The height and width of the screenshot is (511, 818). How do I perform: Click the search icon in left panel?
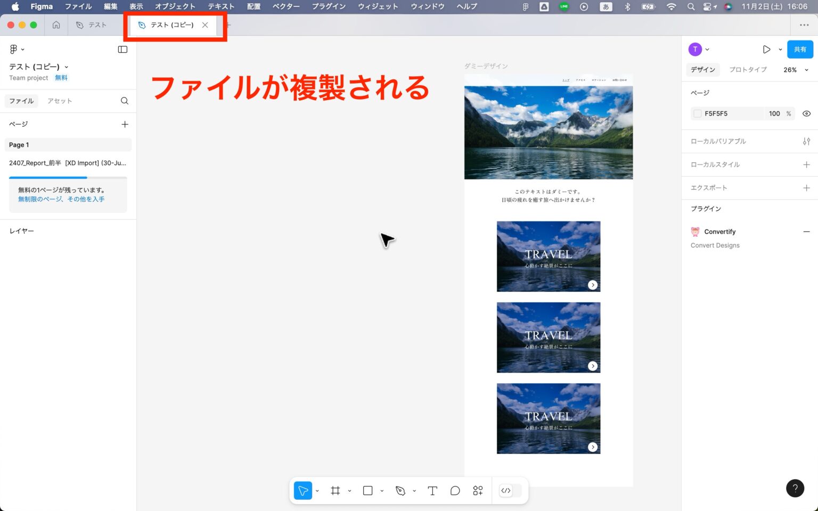125,101
